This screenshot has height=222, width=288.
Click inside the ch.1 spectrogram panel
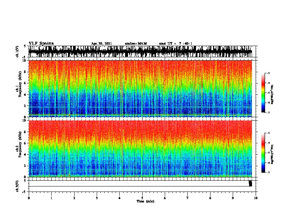140,89
